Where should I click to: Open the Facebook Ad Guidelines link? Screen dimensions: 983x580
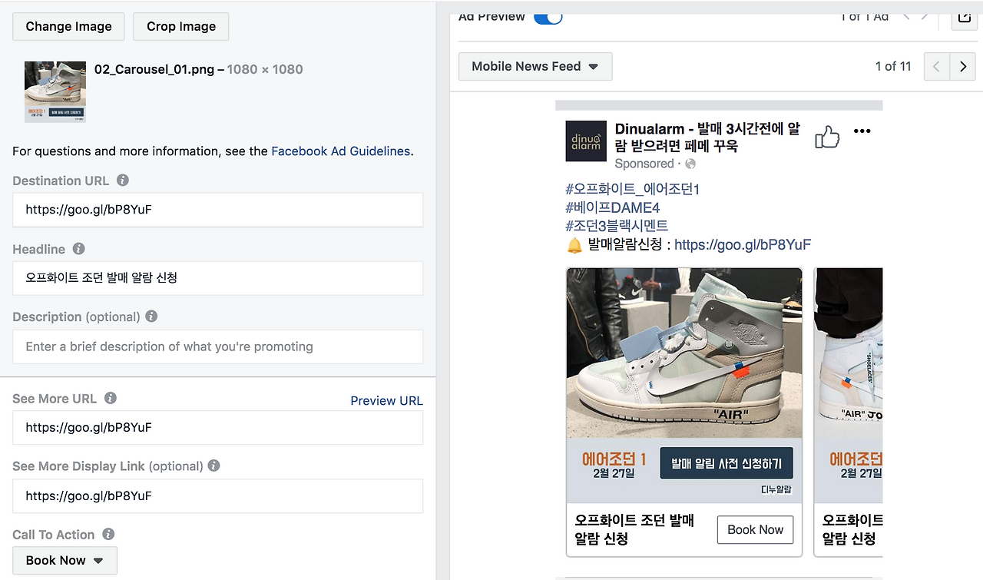pyautogui.click(x=341, y=151)
